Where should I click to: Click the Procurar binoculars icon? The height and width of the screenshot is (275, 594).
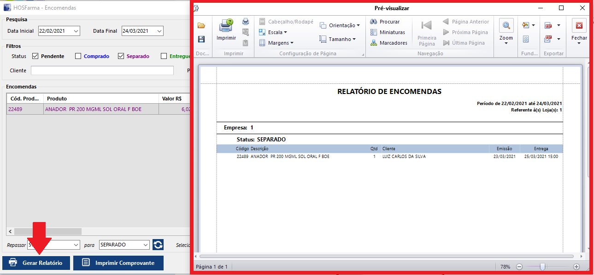coord(374,22)
